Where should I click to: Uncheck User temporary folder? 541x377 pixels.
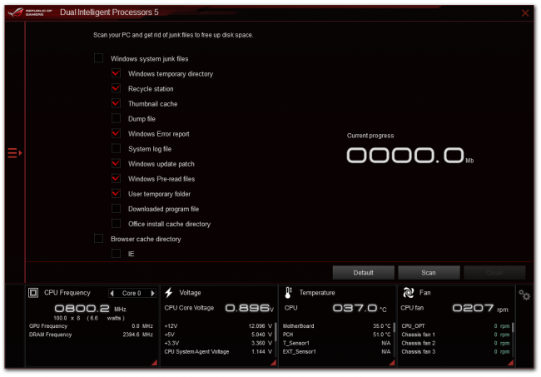point(116,193)
